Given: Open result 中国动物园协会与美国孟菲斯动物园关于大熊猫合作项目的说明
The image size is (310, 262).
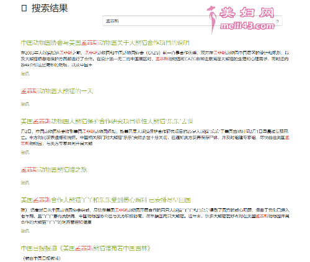Looking at the screenshot, I should [105, 43].
